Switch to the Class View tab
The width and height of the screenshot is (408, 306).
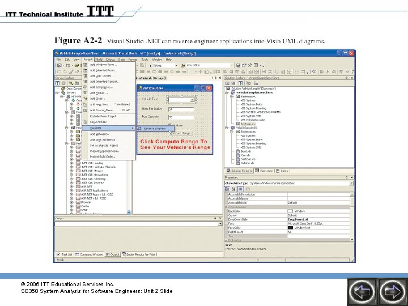click(x=264, y=171)
